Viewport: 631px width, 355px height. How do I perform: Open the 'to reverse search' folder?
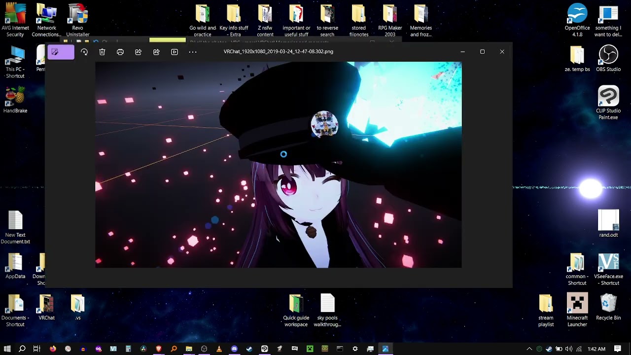tap(327, 21)
